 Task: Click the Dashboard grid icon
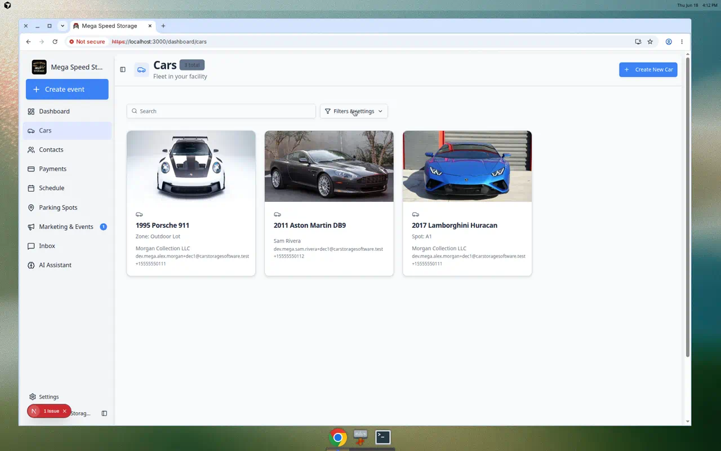click(x=31, y=111)
